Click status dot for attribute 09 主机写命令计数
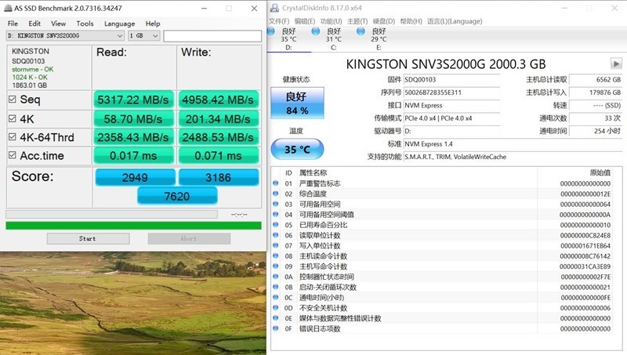This screenshot has height=355, width=627. (276, 266)
